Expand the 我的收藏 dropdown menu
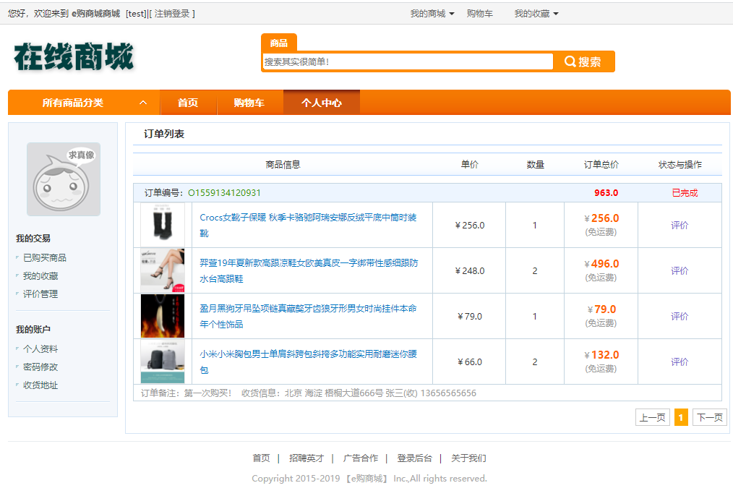Viewport: 733px width, 496px height. [x=536, y=14]
